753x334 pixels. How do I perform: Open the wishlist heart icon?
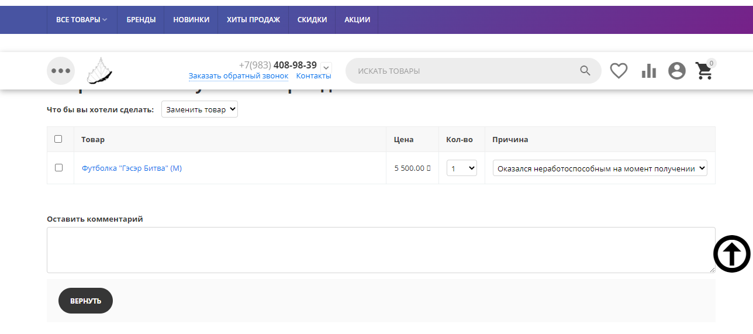coord(619,71)
